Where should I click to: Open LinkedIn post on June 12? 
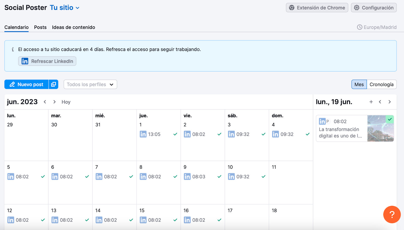(x=26, y=220)
